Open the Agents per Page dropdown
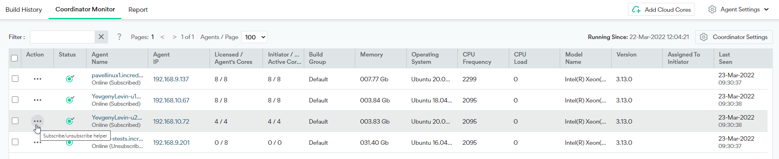779x159 pixels. (254, 37)
